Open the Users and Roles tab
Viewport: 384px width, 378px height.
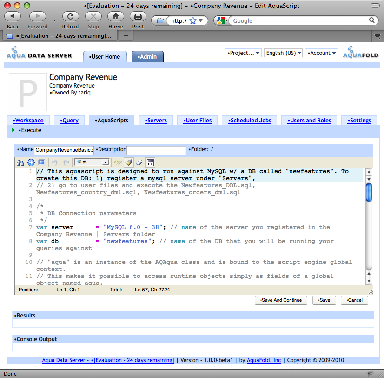coord(309,121)
